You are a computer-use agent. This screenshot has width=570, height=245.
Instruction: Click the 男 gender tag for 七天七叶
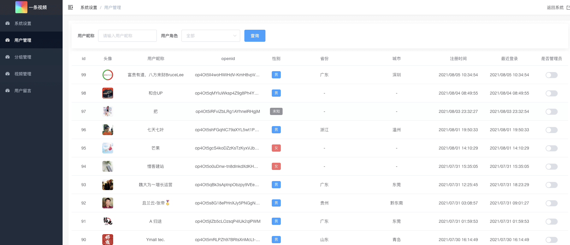coord(276,130)
